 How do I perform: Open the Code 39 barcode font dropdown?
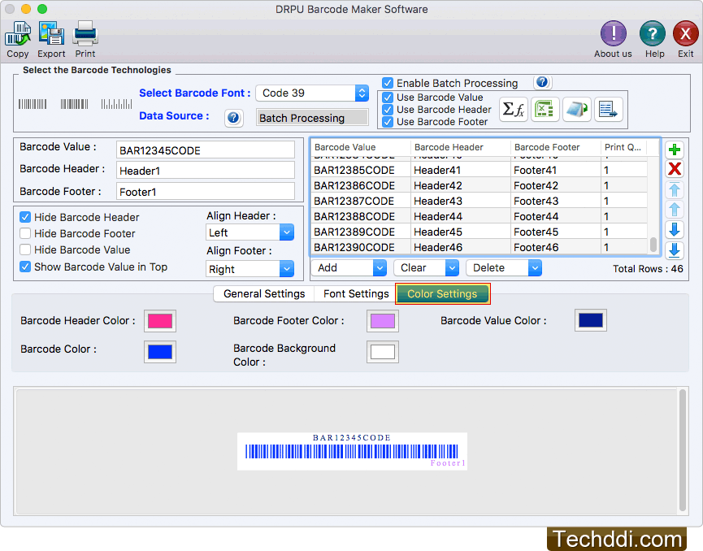tap(313, 93)
